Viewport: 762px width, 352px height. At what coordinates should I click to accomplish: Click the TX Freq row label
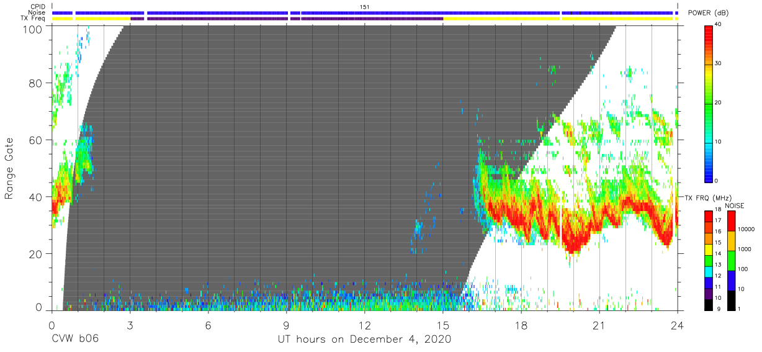point(34,19)
